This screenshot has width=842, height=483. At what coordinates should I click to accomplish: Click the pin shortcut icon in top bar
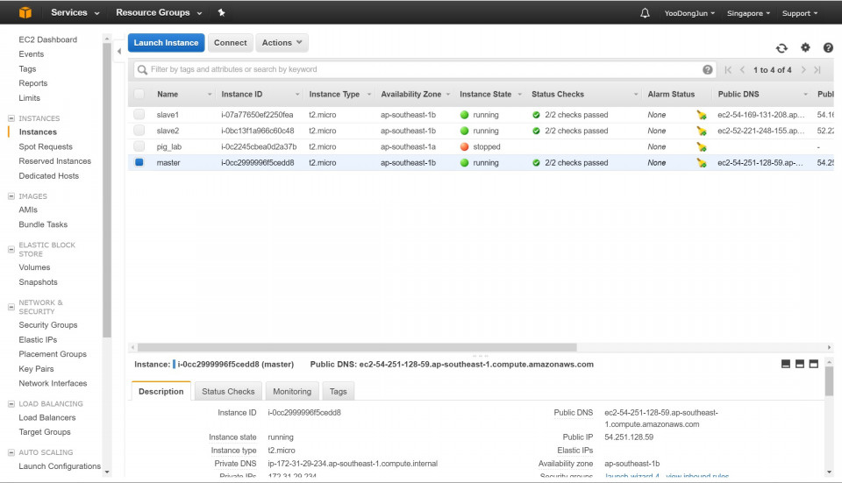coord(221,12)
